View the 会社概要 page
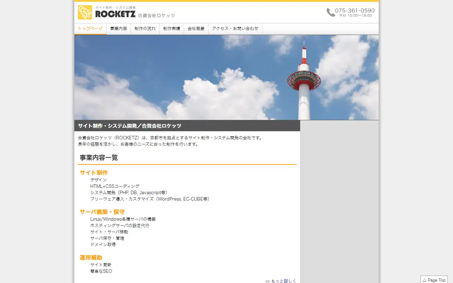This screenshot has height=283, width=453. [x=196, y=29]
